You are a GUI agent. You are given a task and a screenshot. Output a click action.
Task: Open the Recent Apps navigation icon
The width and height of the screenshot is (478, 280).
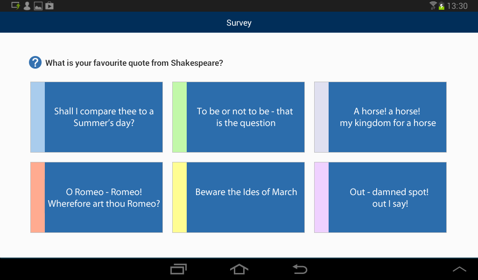[x=178, y=269]
